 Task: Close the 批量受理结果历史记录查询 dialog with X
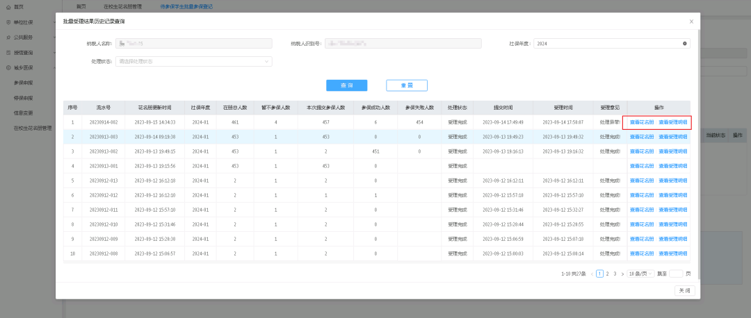[691, 22]
